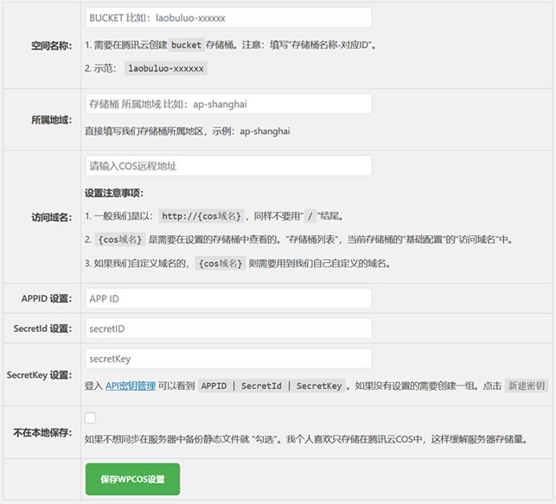Screen dimensions: 556x504
Task: Click the {cos域名} snippet in note 3
Action: tap(220, 264)
